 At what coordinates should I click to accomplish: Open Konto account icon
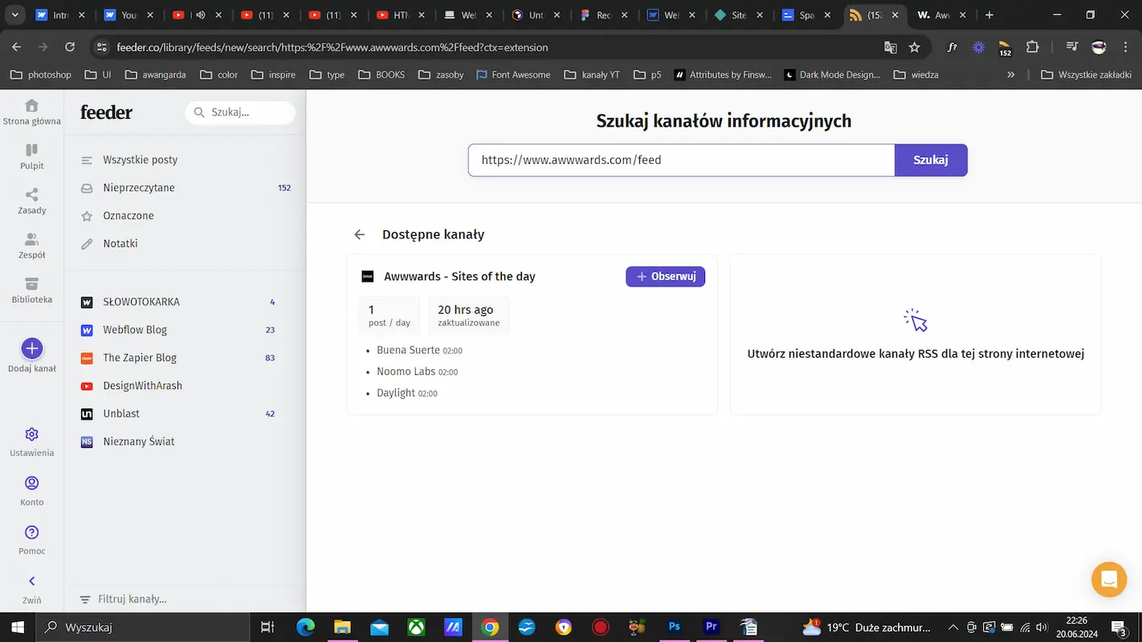[31, 484]
